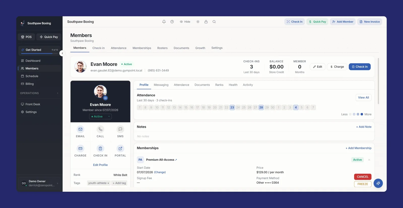The image size is (403, 208).
Task: Open Front Desk in the sidebar
Action: 40,104
